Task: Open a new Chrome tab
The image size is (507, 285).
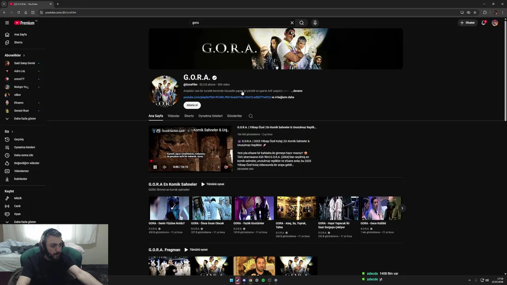Action: coord(58,4)
